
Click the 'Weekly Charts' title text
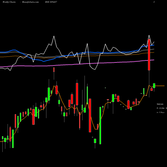click(x=9, y=2)
